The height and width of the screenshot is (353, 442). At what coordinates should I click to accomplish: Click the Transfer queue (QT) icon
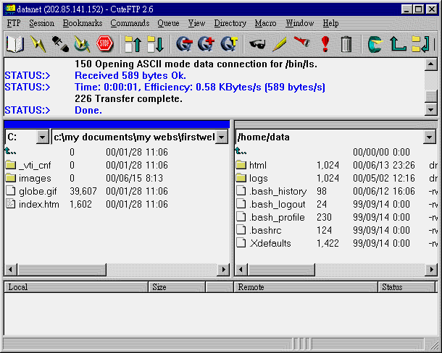(229, 44)
